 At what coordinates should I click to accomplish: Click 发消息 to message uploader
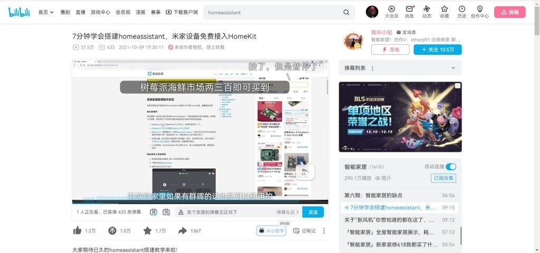point(406,32)
